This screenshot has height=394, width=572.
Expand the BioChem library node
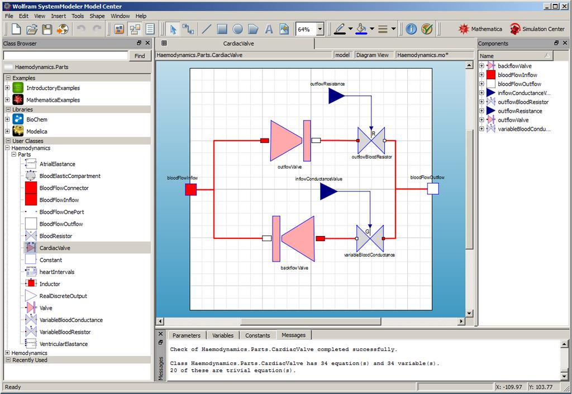click(x=7, y=119)
